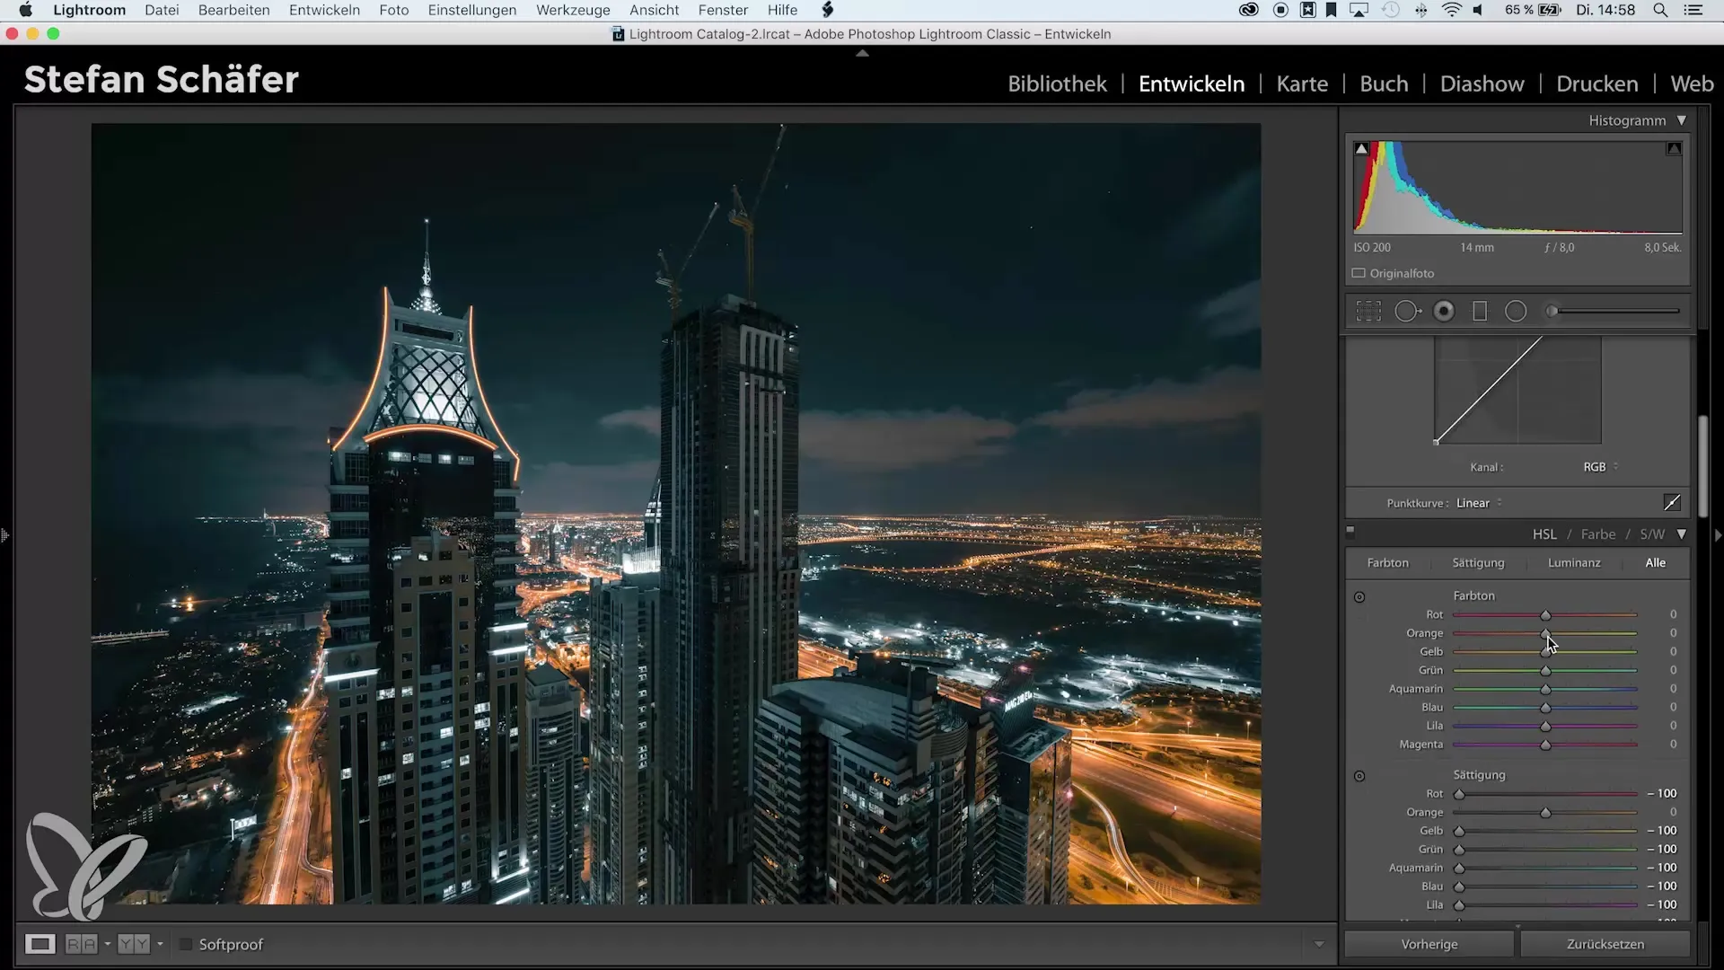
Task: Toggle shadow clipping indicator in histogram
Action: 1362,149
